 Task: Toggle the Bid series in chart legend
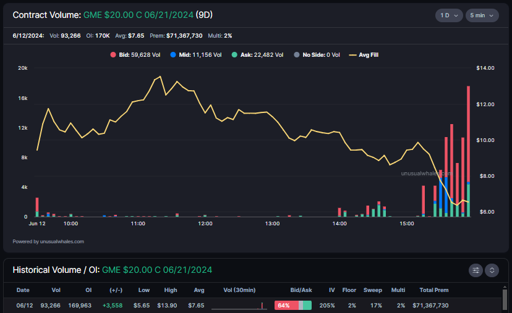135,55
